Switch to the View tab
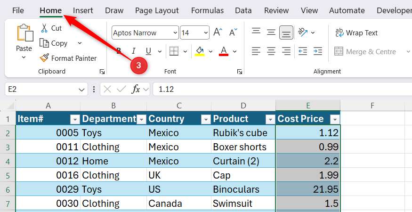The height and width of the screenshot is (212, 412). 309,10
